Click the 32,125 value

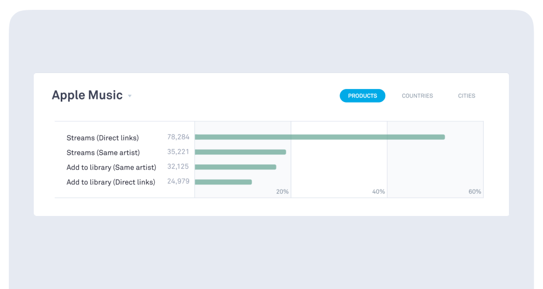point(178,167)
